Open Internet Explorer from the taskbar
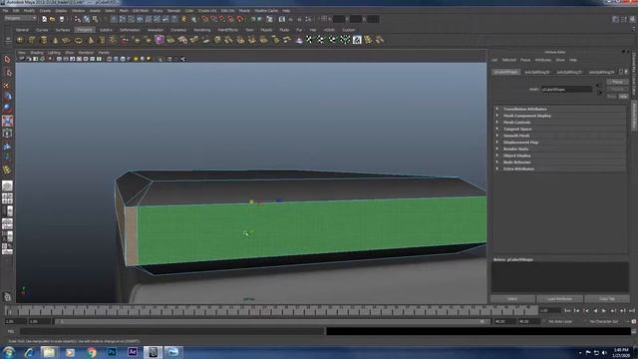 point(29,352)
